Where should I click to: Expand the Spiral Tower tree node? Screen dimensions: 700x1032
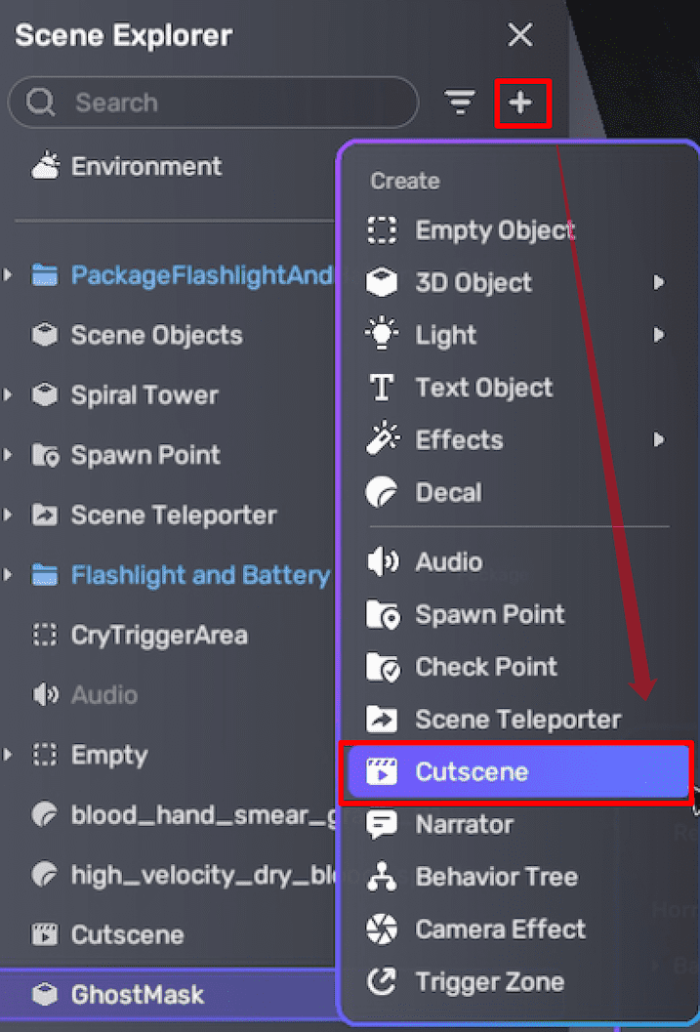[x=9, y=395]
